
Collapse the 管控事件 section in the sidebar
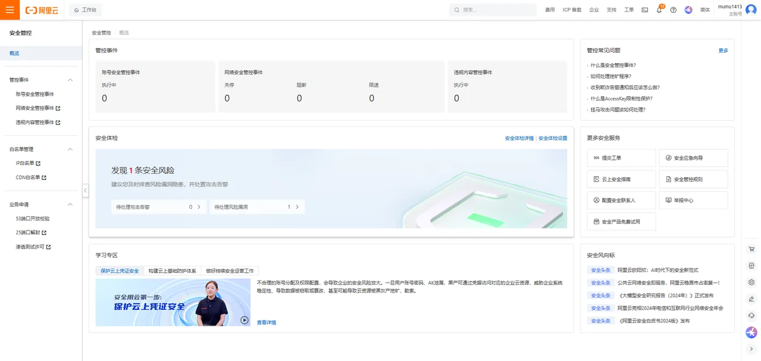(70, 80)
